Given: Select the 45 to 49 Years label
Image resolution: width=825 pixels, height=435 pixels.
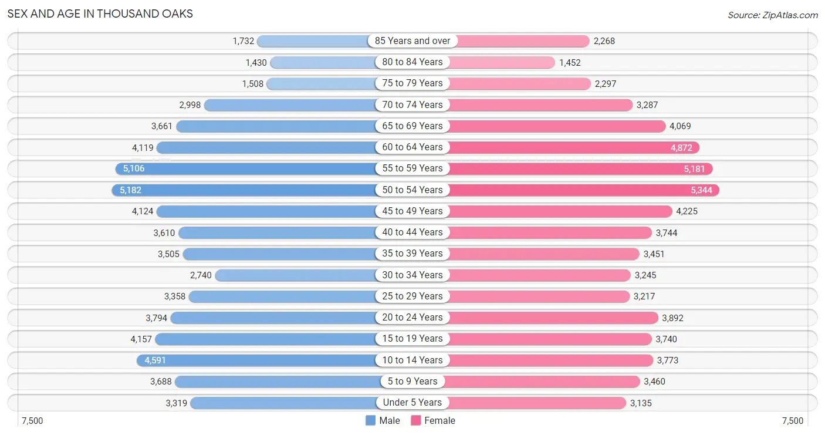Looking at the screenshot, I should coord(412,211).
